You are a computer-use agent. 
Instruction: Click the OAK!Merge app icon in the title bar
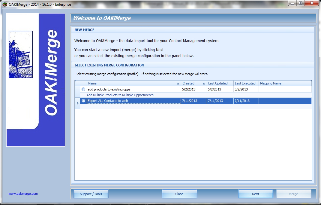[x=4, y=4]
